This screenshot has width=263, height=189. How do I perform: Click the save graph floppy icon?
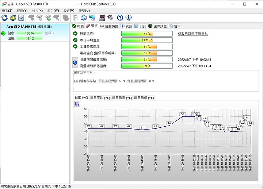77,104
